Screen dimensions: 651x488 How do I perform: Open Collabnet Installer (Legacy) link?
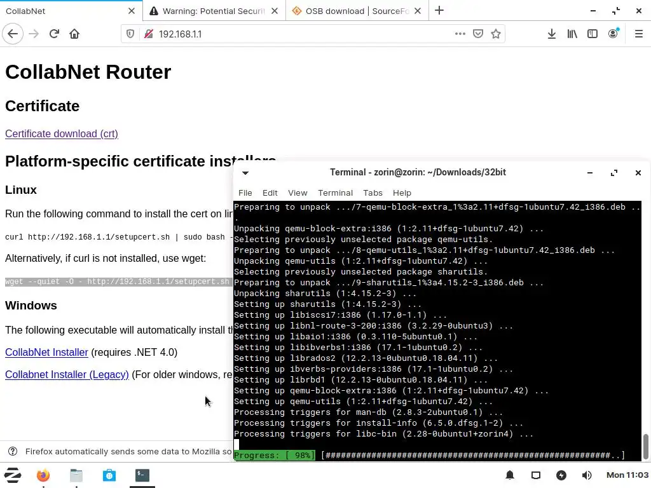click(x=67, y=374)
